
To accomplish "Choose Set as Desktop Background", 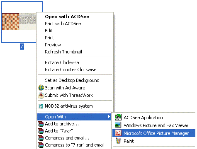I will [x=75, y=80].
